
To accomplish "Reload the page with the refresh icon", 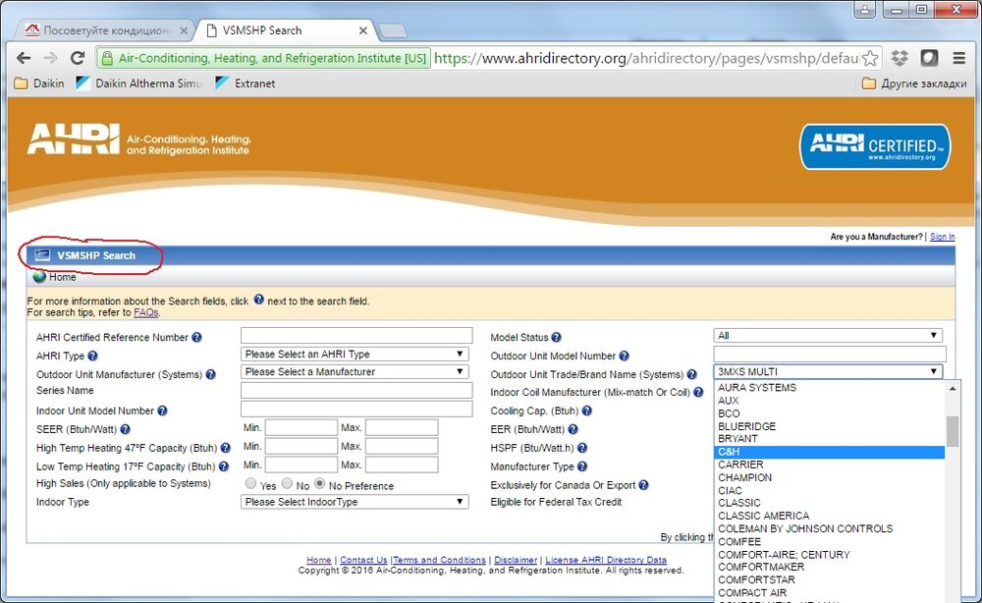I will tap(78, 58).
